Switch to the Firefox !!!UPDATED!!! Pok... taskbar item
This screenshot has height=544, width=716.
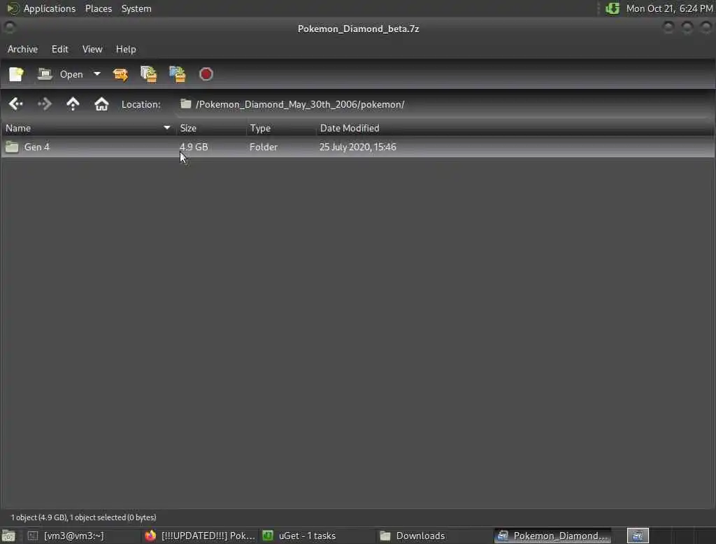(x=199, y=536)
